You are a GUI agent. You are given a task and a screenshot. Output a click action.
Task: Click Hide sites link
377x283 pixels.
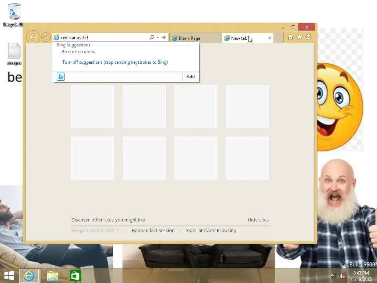258,220
